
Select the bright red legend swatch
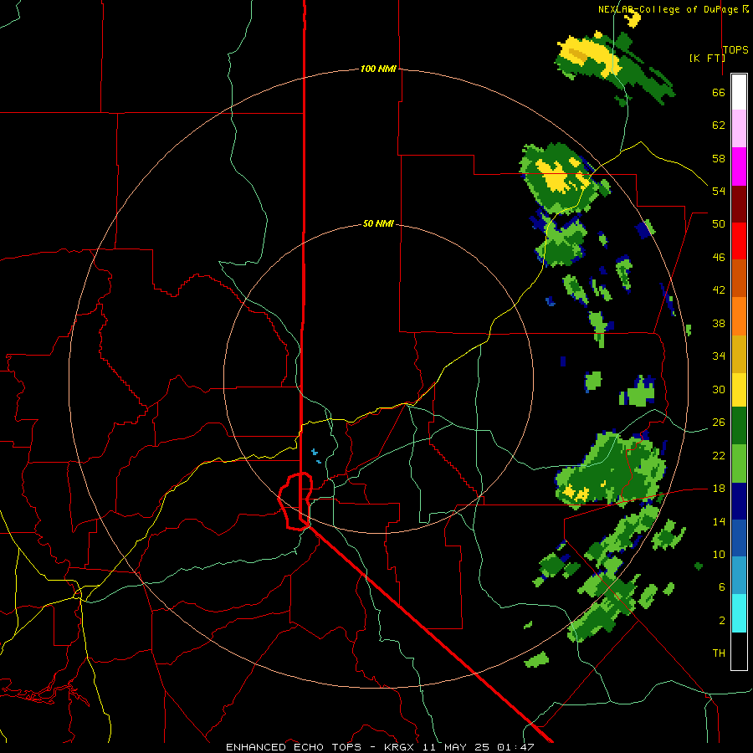coord(739,241)
